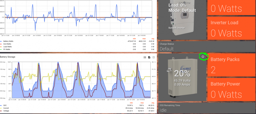
Task: Open the Inverter Load tile
Action: [231, 28]
